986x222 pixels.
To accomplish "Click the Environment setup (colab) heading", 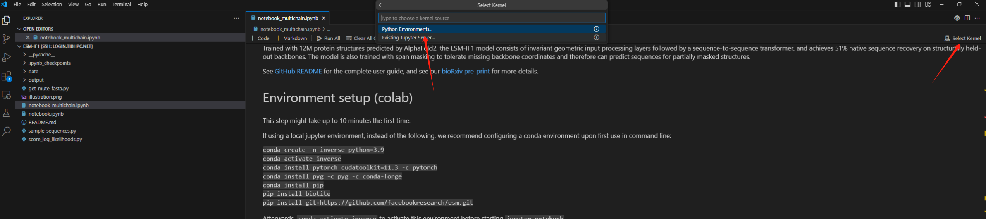I will (x=337, y=97).
